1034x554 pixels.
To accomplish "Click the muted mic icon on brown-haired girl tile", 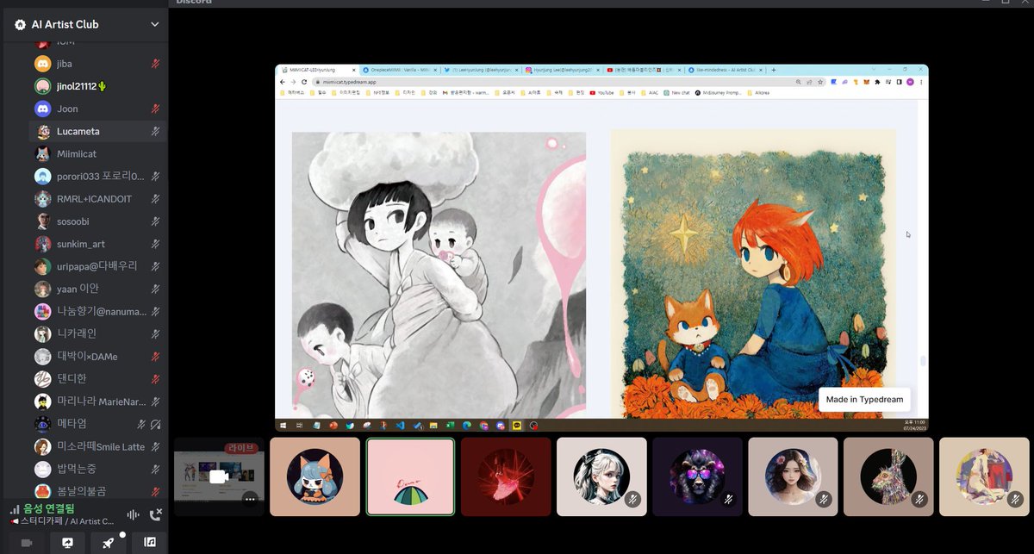I will click(824, 499).
